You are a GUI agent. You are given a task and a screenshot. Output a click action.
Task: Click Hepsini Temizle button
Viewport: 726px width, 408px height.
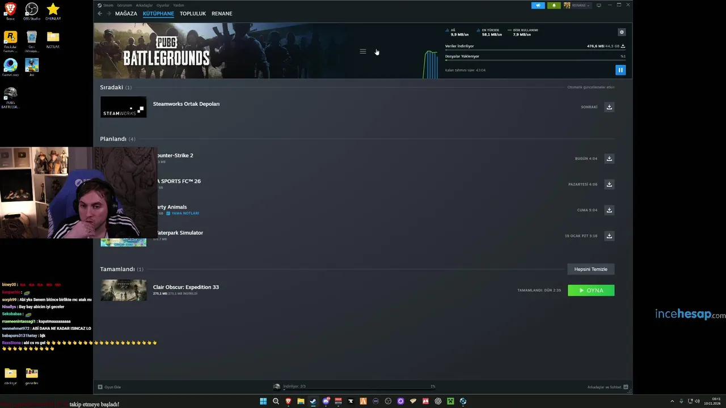[591, 269]
